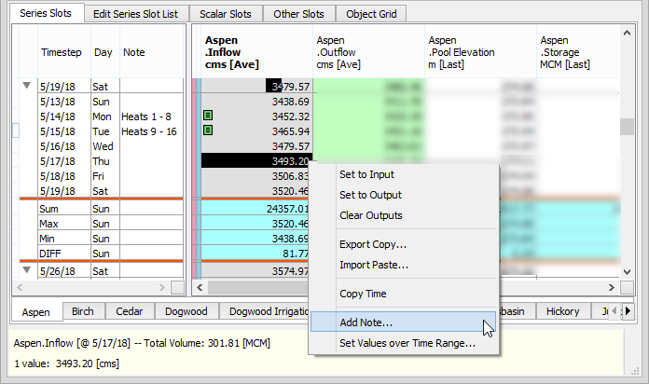Image resolution: width=649 pixels, height=384 pixels.
Task: Open the Edit Series Slot List tab
Action: pyautogui.click(x=136, y=14)
